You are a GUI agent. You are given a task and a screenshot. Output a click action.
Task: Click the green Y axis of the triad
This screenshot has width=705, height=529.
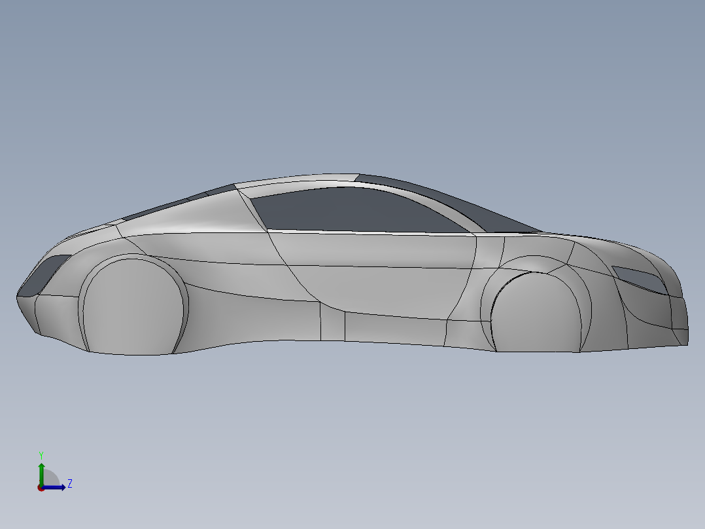coord(41,473)
